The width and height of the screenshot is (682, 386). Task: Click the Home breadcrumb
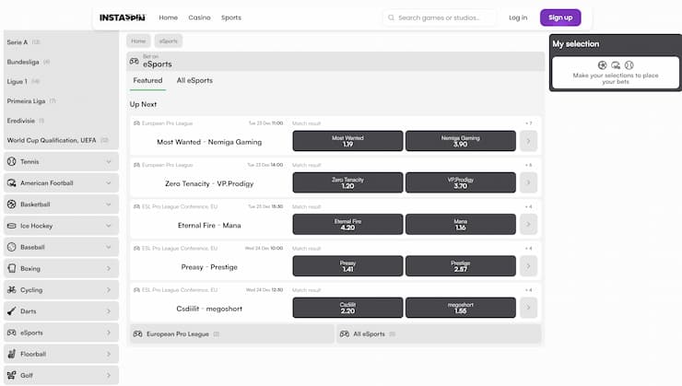coord(138,41)
